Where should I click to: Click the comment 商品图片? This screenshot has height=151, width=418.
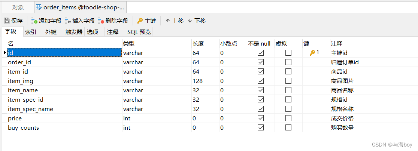pos(342,81)
